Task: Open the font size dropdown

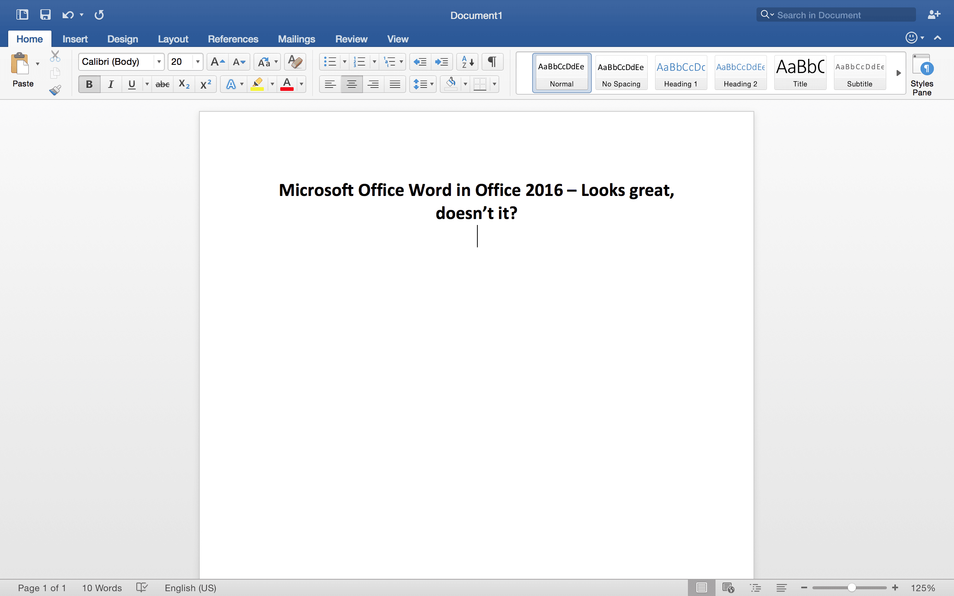Action: click(x=198, y=62)
